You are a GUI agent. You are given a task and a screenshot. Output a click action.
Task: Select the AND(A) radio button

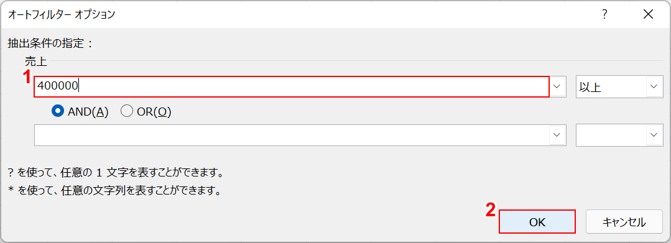pyautogui.click(x=80, y=112)
